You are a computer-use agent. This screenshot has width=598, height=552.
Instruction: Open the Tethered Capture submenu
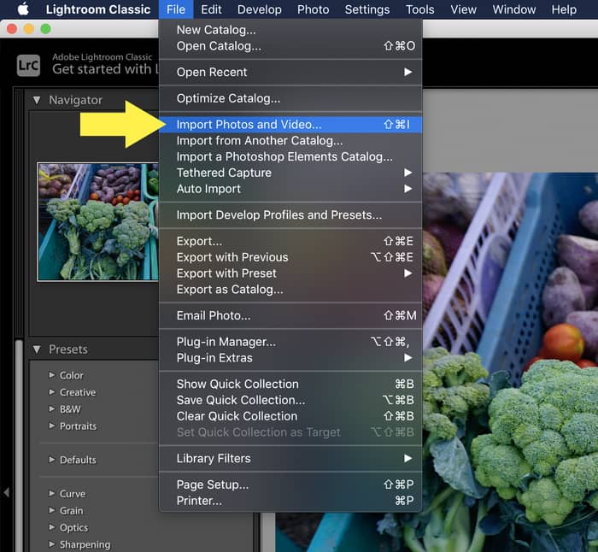pos(290,173)
